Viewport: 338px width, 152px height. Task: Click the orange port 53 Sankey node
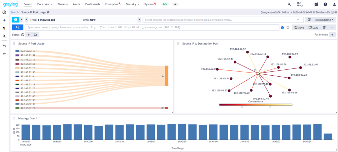(x=167, y=76)
